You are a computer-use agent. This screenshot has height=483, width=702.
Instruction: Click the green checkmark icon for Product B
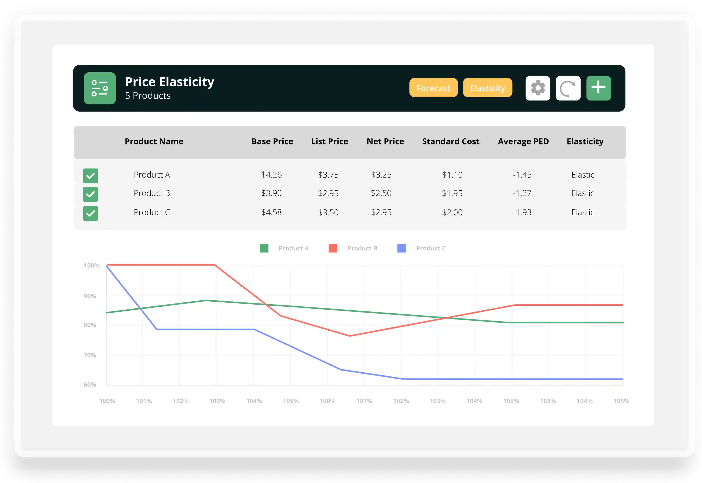pos(90,195)
